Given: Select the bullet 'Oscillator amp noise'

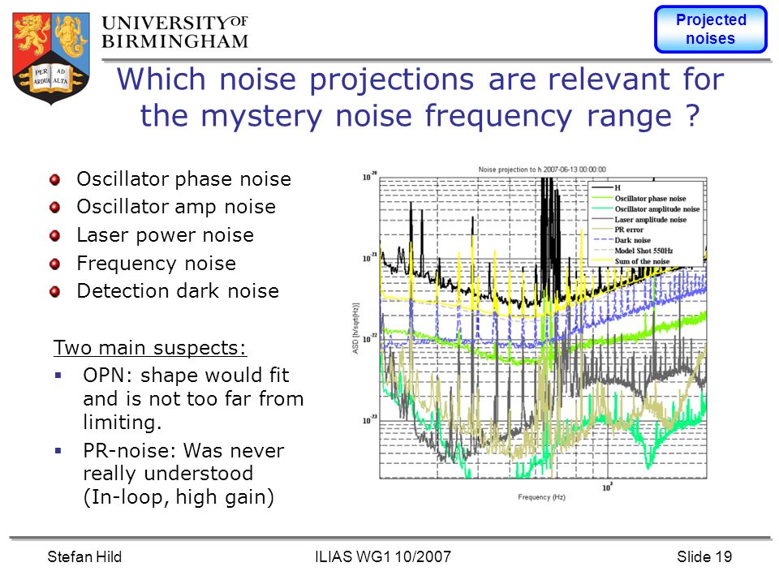Looking at the screenshot, I should tap(176, 207).
